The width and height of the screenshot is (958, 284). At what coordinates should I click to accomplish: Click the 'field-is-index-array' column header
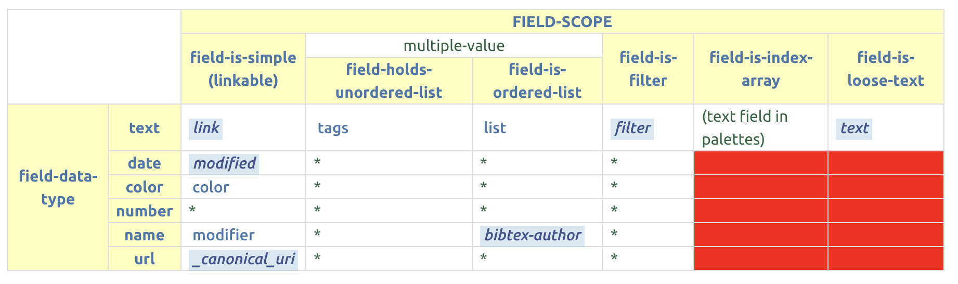tap(760, 69)
